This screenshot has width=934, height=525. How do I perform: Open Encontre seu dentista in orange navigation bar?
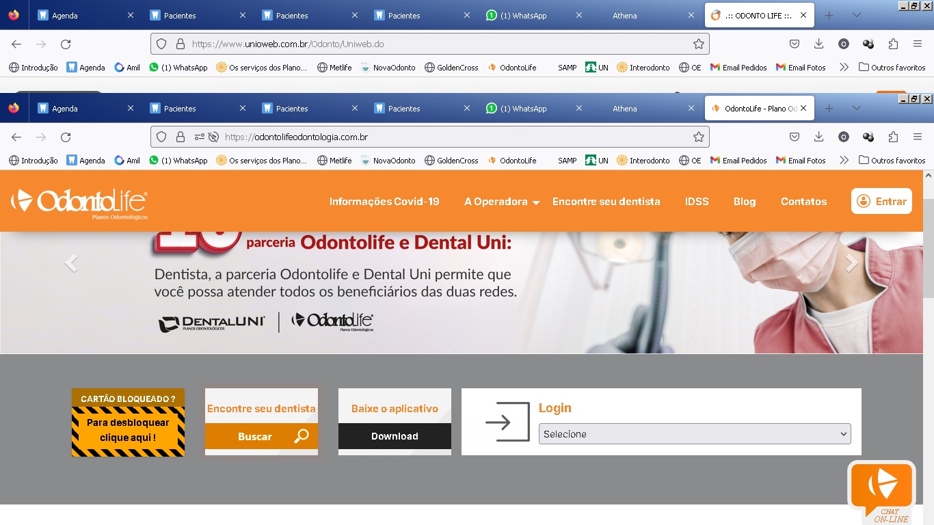tap(606, 202)
